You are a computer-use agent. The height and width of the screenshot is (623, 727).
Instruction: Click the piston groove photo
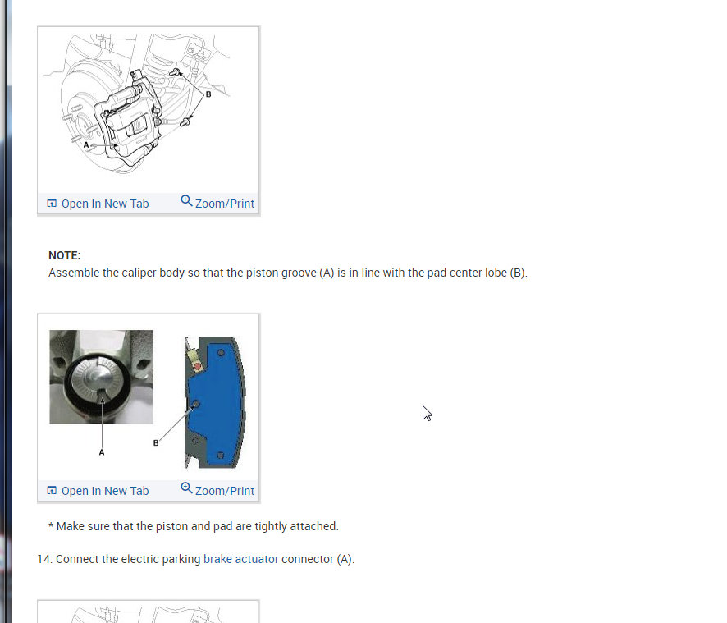pyautogui.click(x=102, y=377)
